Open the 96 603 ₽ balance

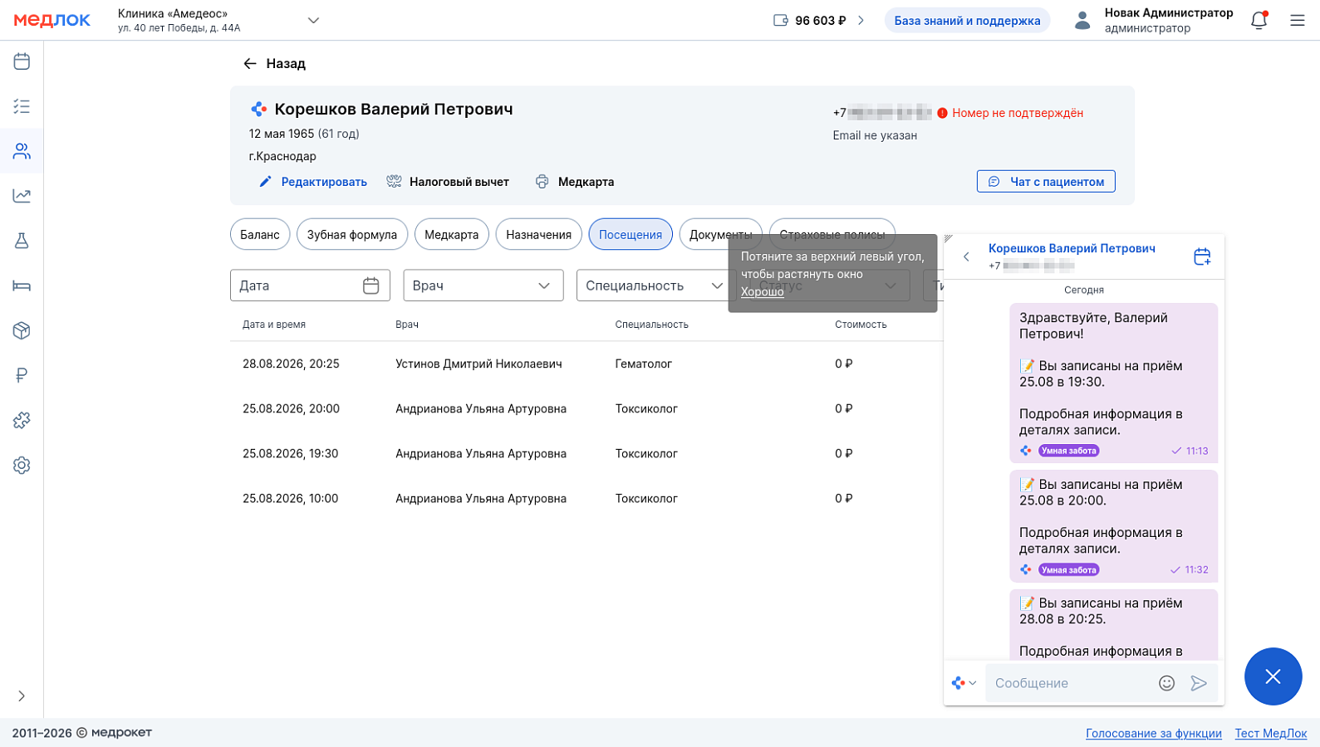[818, 20]
